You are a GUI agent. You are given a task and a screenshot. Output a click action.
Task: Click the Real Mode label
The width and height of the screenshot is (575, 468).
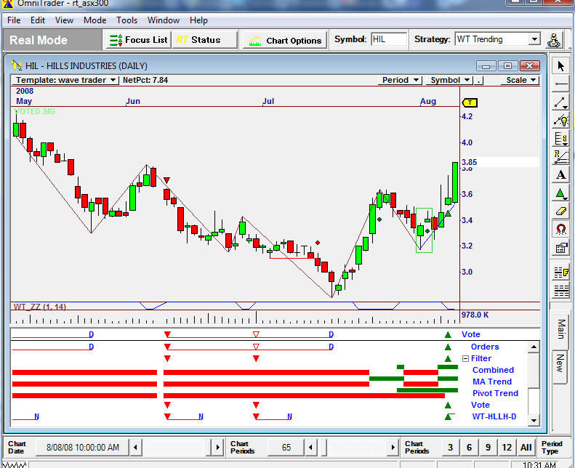(39, 40)
